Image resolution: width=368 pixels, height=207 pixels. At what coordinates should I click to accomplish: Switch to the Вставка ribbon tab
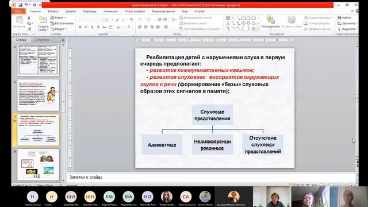53,11
